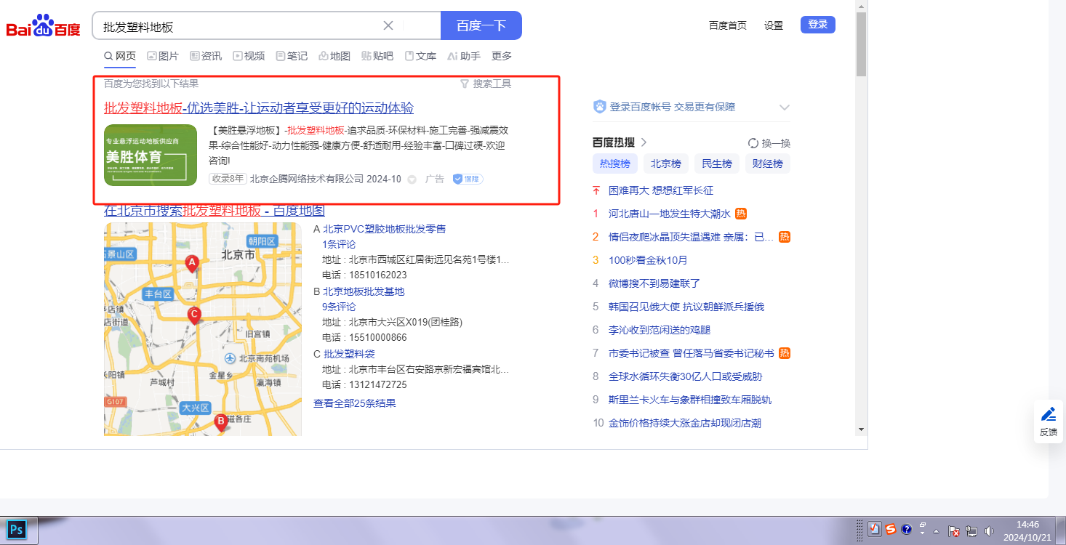Switch to the 图片 images tab

coord(163,56)
